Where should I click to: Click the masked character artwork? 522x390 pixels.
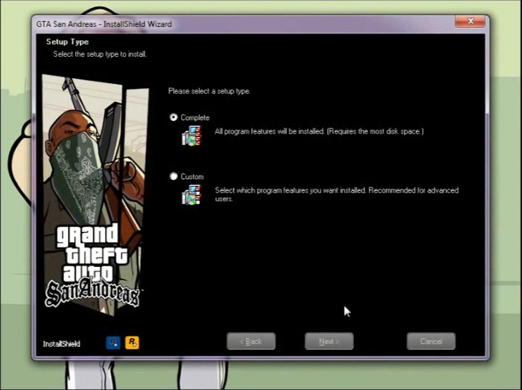tap(88, 153)
